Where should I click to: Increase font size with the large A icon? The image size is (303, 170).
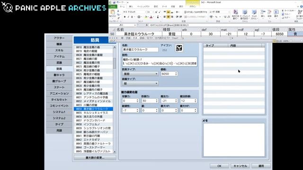(x=156, y=12)
